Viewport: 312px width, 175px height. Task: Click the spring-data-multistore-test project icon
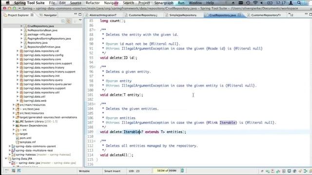(13, 150)
